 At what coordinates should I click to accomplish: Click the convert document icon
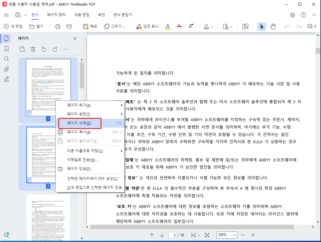click(x=245, y=26)
